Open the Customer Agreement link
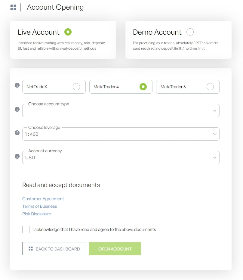This screenshot has width=243, height=280. point(43,199)
